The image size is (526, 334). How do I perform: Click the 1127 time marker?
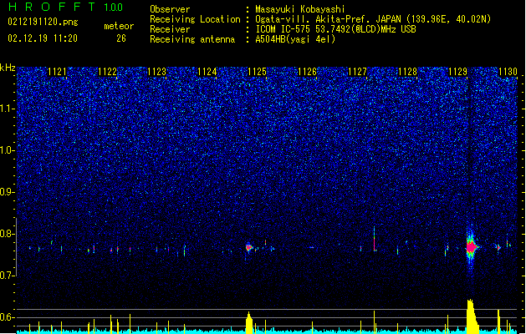(x=358, y=72)
